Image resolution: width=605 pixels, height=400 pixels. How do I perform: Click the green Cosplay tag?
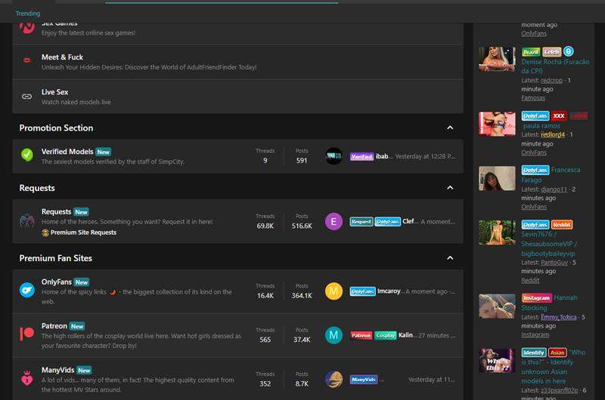pyautogui.click(x=386, y=335)
